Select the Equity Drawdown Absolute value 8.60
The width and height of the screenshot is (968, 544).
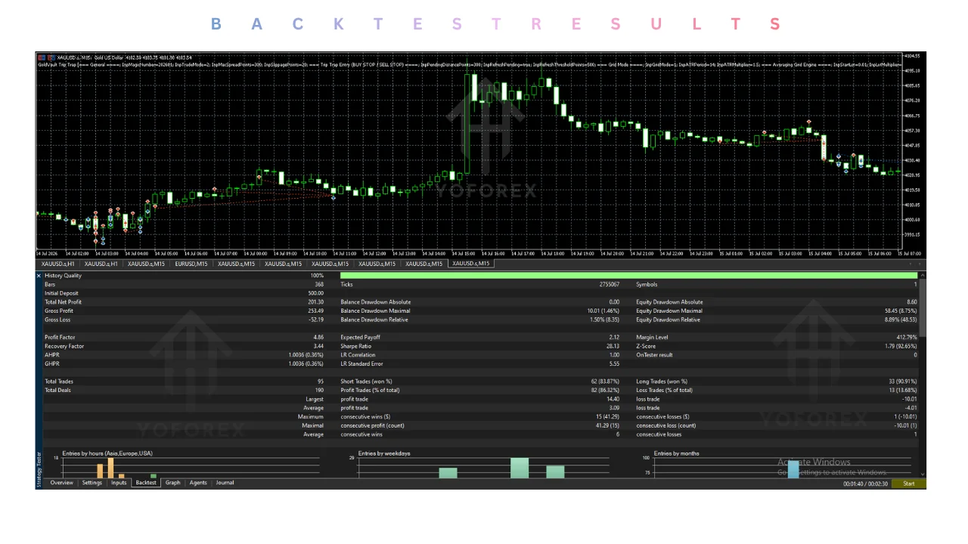(911, 302)
